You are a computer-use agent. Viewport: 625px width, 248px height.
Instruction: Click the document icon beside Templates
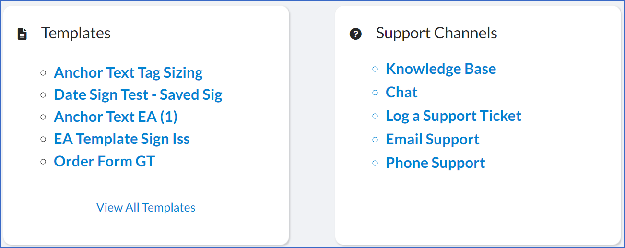coord(22,34)
